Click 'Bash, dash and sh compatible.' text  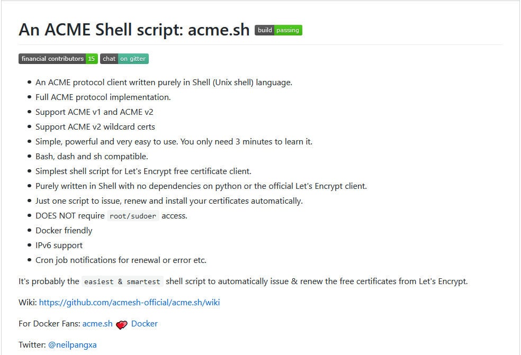92,157
